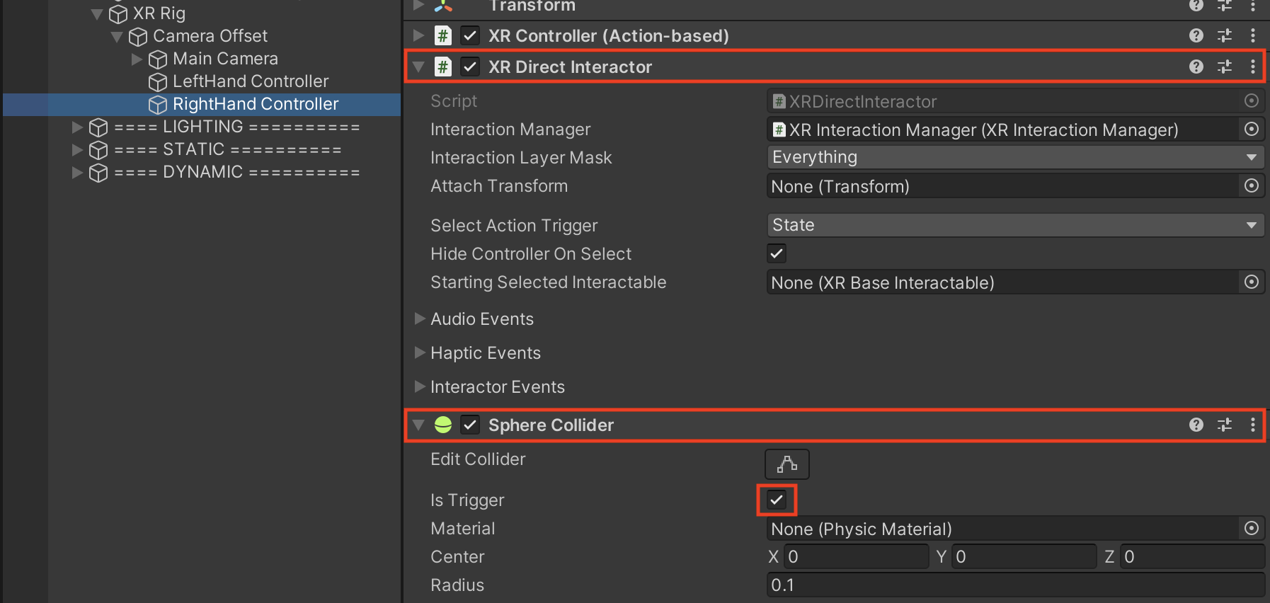Collapse the XR Rig hierarchy node
Screen dimensions: 1270x603
point(97,13)
